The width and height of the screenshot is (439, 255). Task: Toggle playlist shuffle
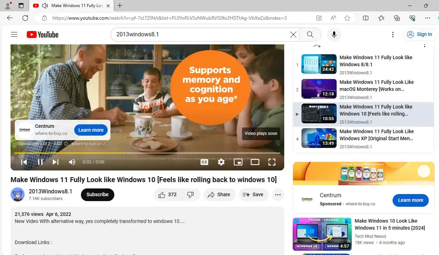click(x=317, y=45)
